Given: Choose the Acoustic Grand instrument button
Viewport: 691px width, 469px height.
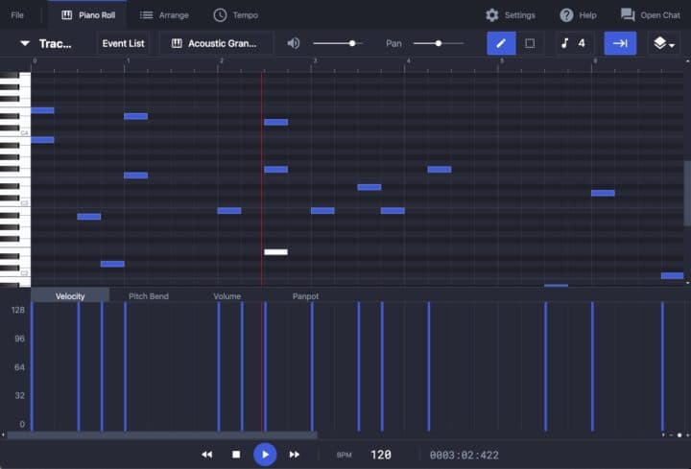Looking at the screenshot, I should coord(214,43).
